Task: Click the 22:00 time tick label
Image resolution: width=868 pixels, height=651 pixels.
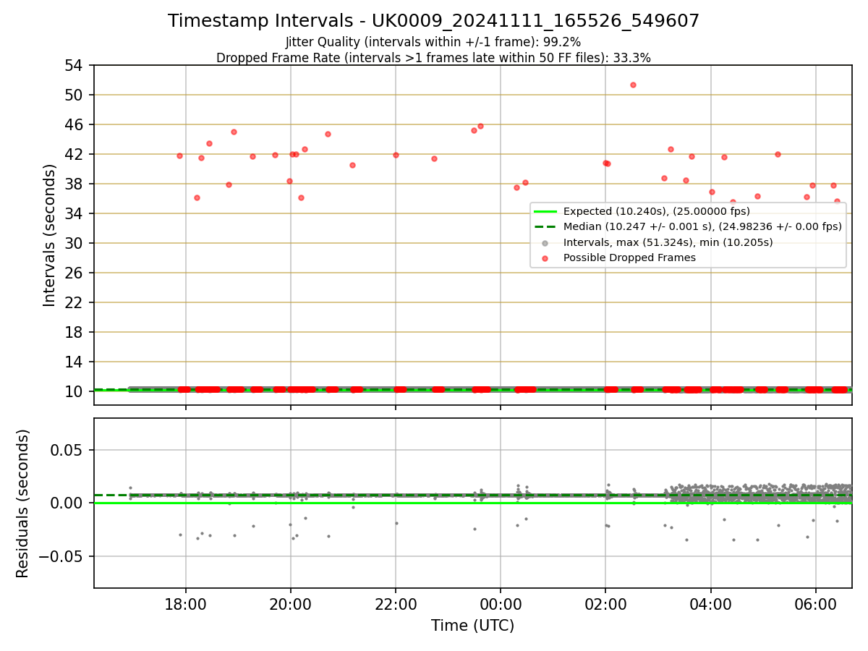Action: pyautogui.click(x=396, y=604)
